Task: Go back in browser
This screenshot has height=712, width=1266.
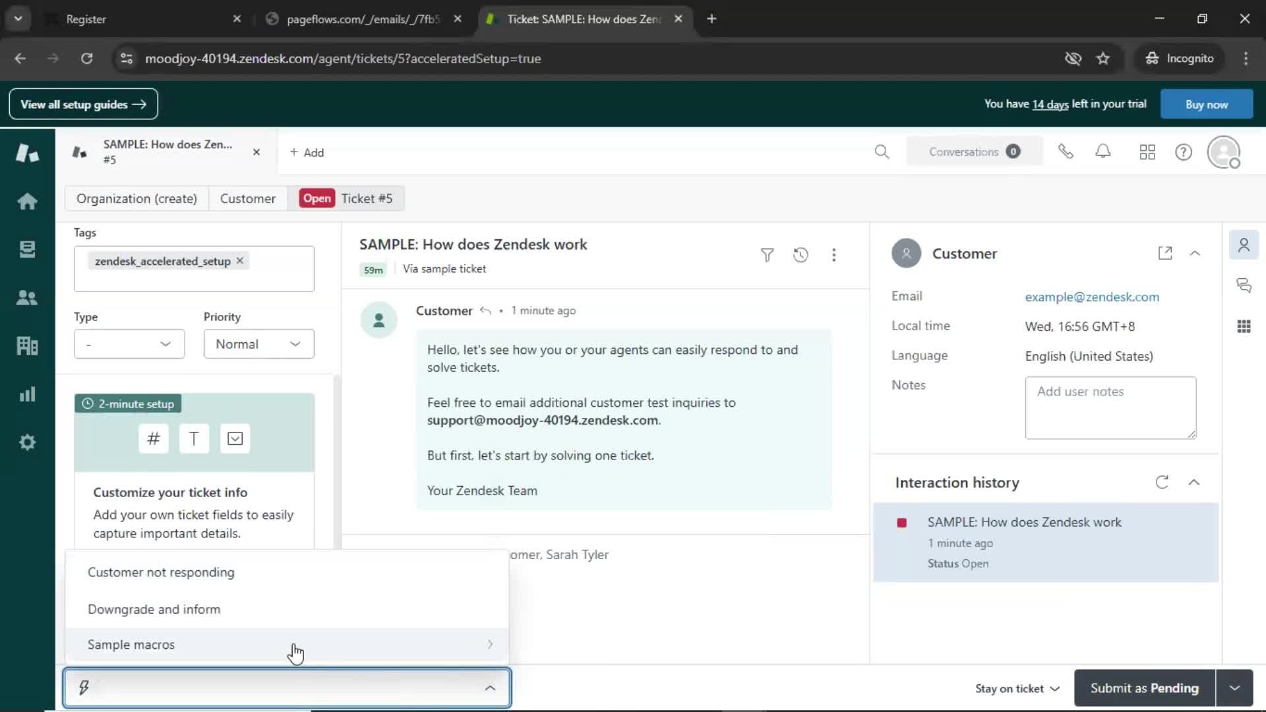Action: [x=20, y=59]
